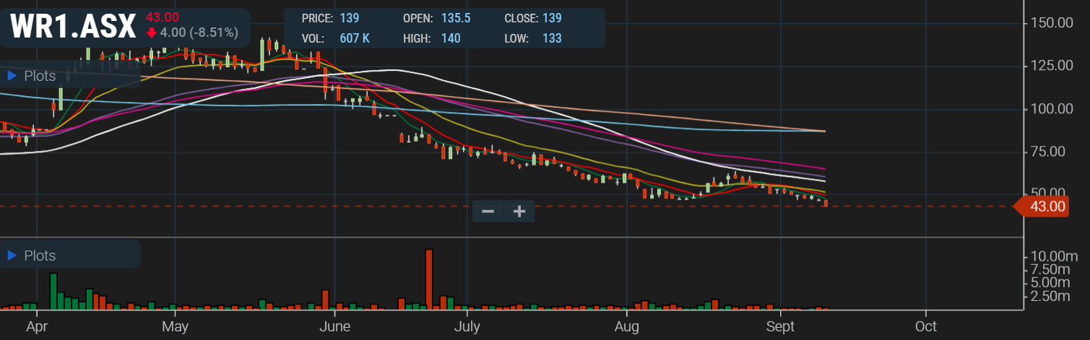Click the red down arrow next to price change

[152, 32]
